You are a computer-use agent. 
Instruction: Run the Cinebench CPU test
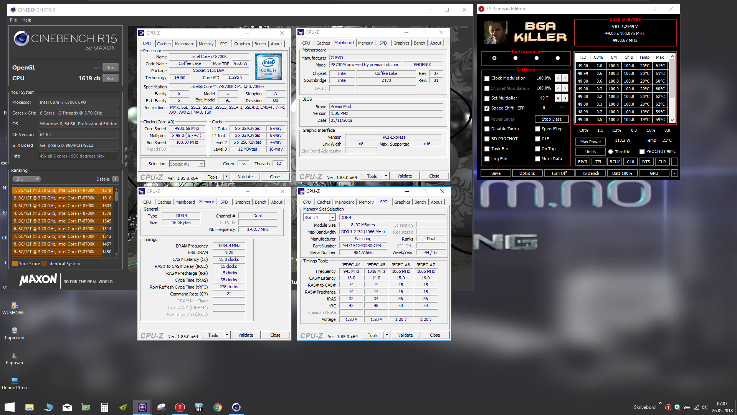click(x=110, y=78)
